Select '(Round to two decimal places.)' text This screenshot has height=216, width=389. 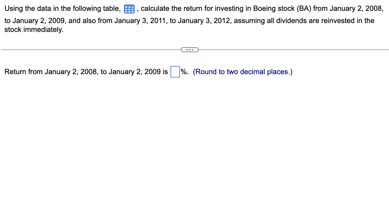(243, 72)
